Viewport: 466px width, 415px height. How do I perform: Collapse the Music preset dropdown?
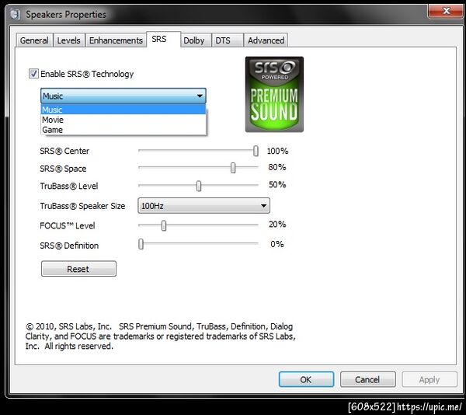123,96
